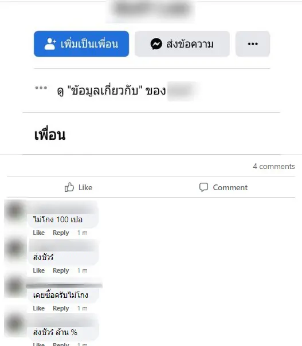The height and width of the screenshot is (346, 302).
Task: Click the Messenger icon in message button
Action: coord(156,44)
